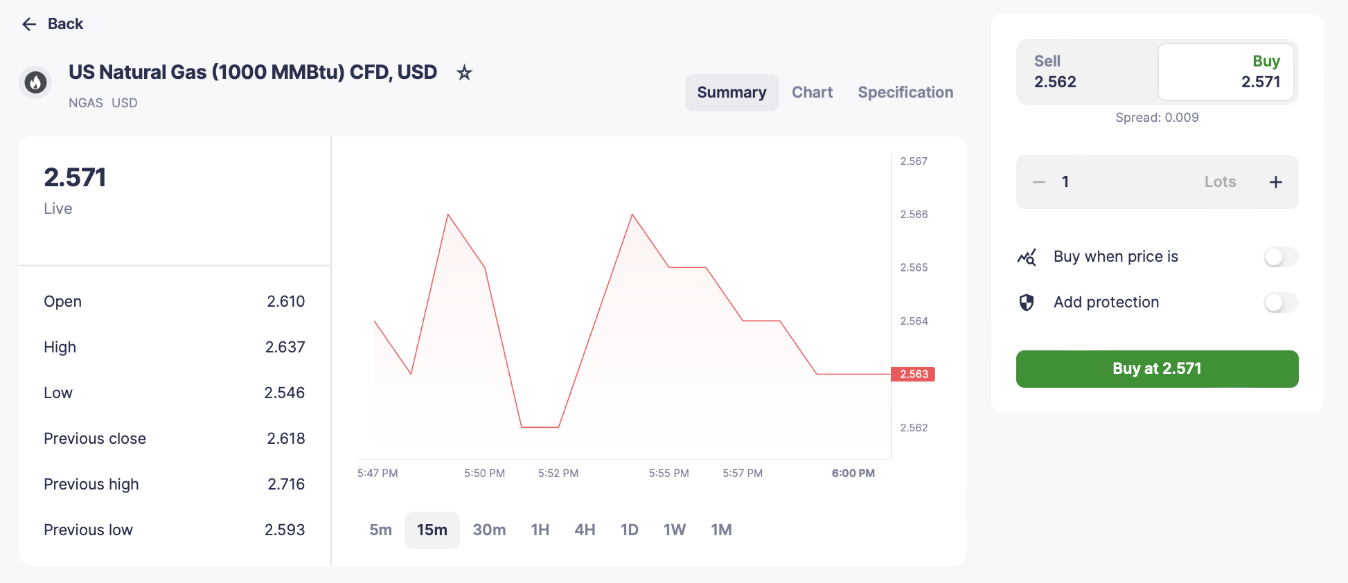The height and width of the screenshot is (583, 1348).
Task: Click the Previous high value 2.716
Action: (x=286, y=485)
